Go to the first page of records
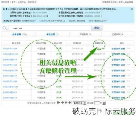The height and width of the screenshot is (117, 136). pos(58,103)
